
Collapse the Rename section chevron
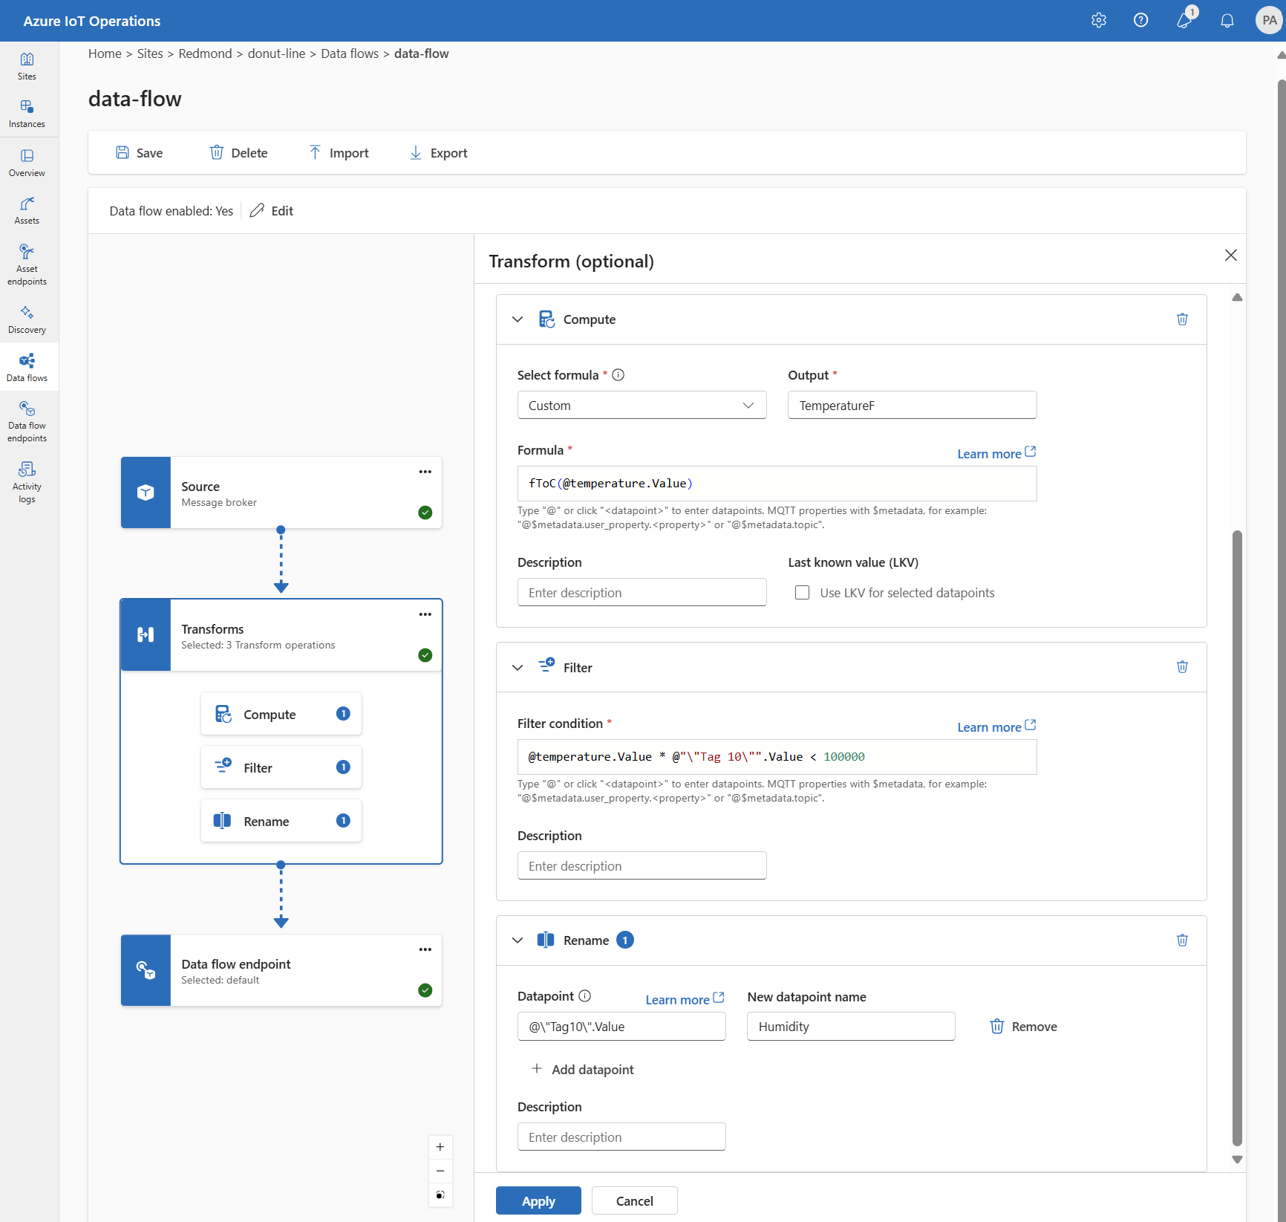(518, 940)
